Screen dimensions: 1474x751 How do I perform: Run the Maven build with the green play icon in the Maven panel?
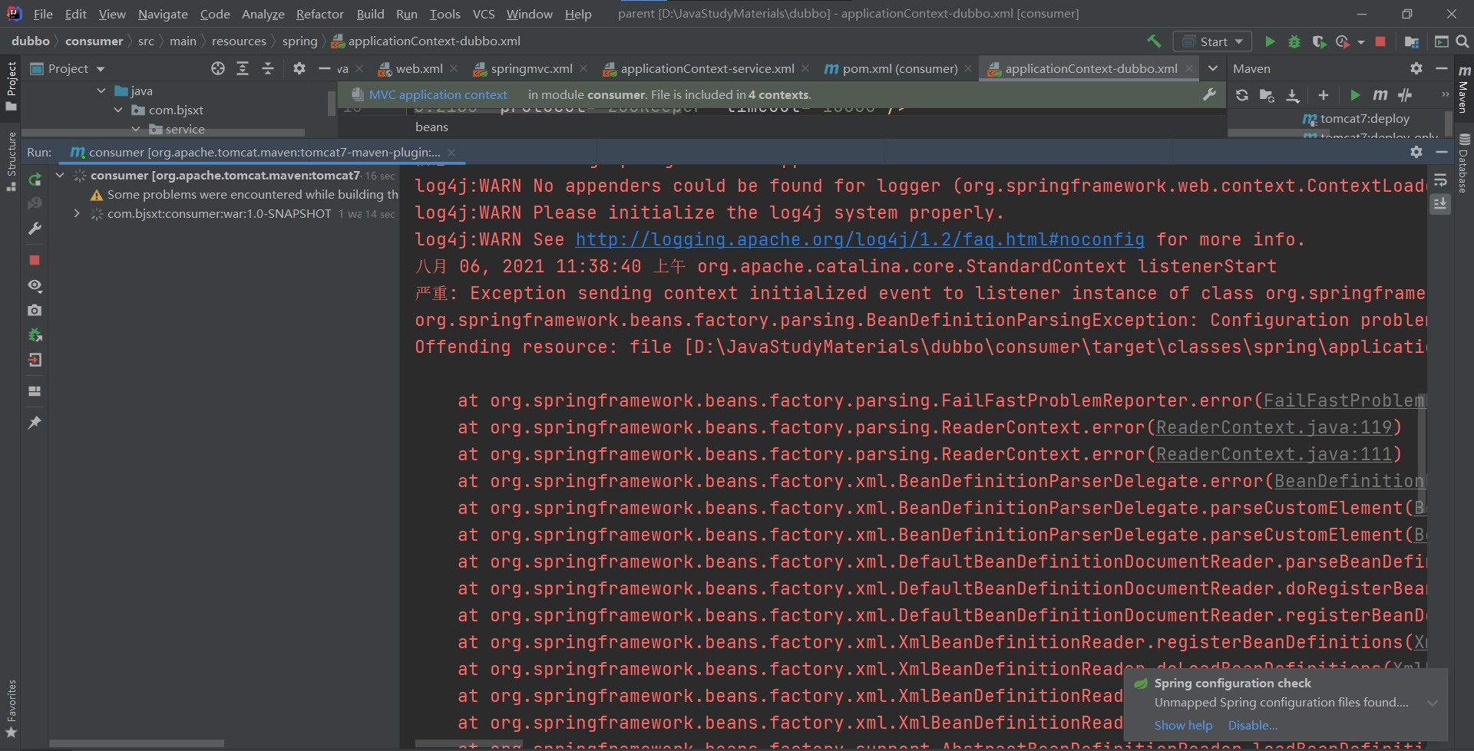point(1355,95)
